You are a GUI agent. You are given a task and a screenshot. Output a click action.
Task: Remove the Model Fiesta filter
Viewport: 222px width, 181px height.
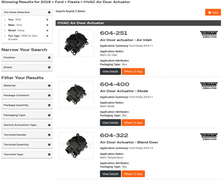point(47,30)
